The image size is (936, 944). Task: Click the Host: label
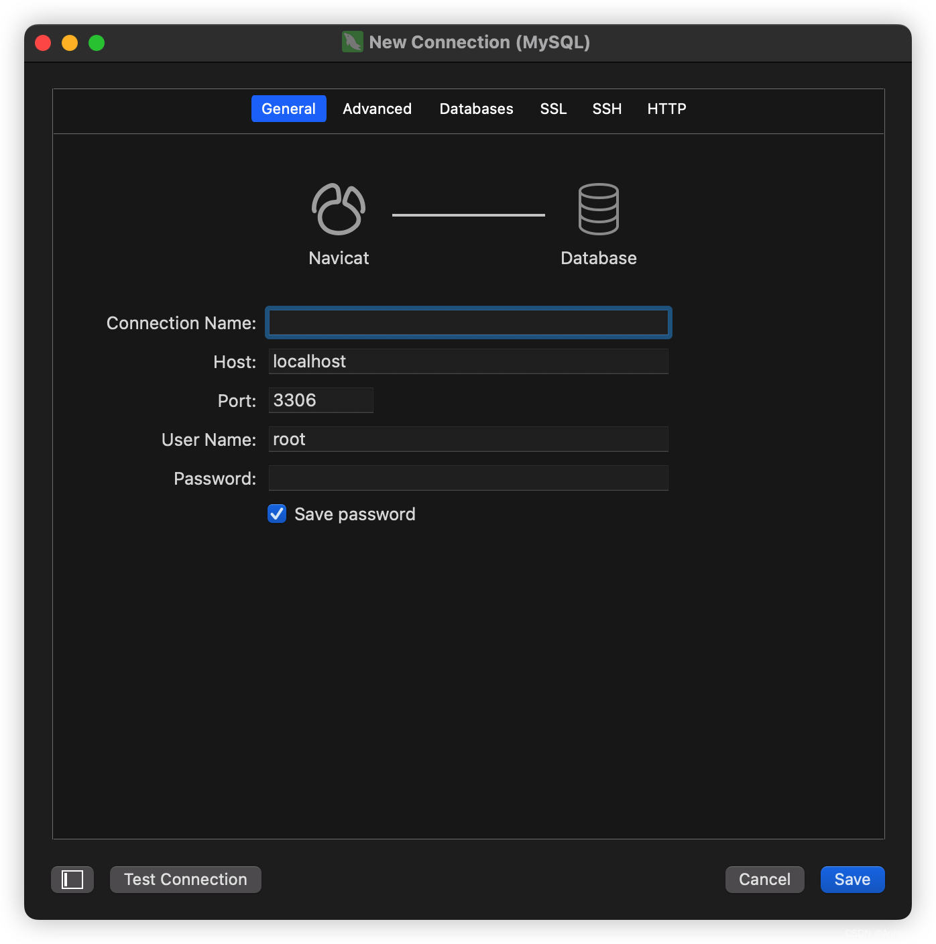click(x=235, y=362)
